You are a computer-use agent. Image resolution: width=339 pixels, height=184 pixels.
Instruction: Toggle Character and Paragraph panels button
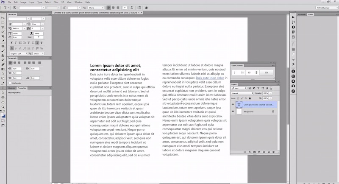(139, 8)
